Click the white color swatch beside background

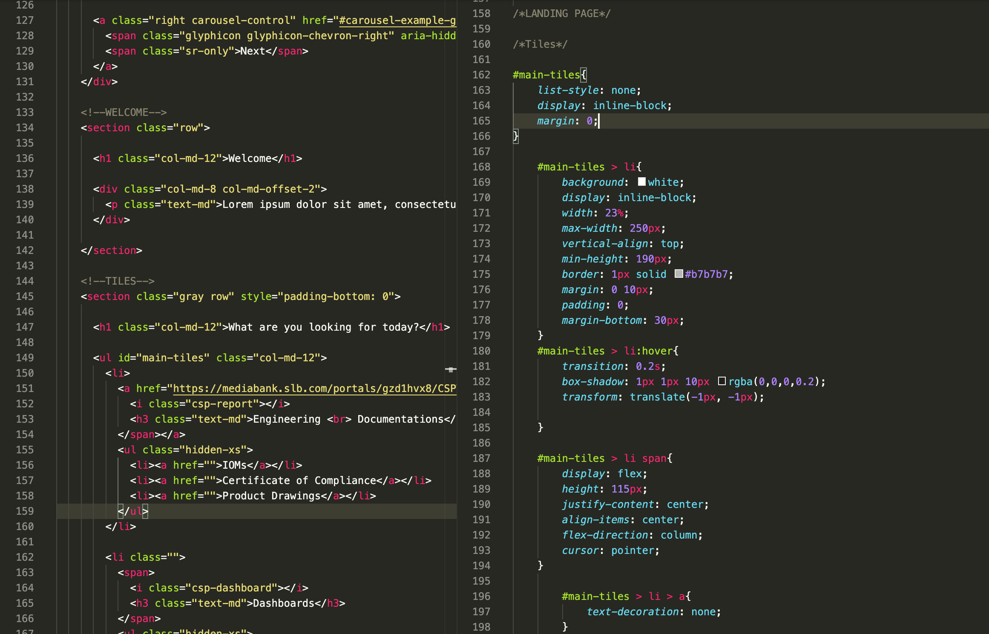[x=641, y=182]
